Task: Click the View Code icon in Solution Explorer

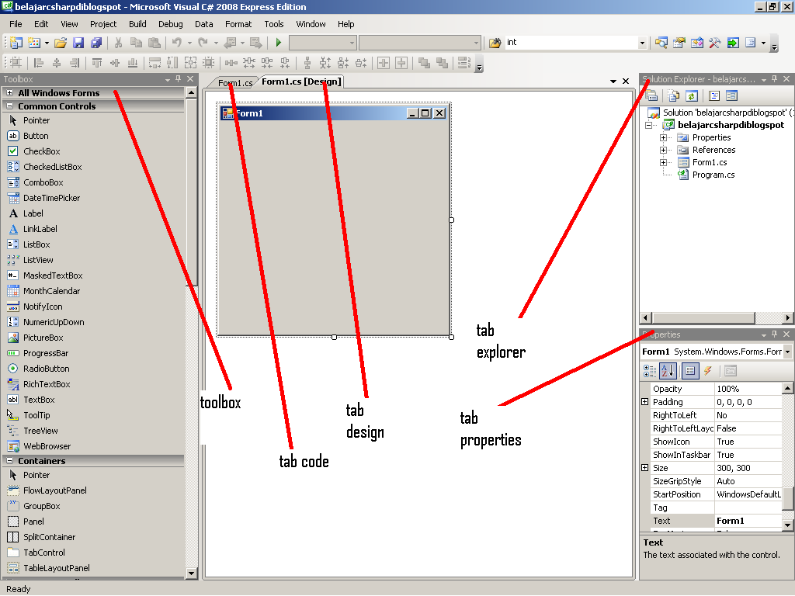Action: tap(713, 95)
